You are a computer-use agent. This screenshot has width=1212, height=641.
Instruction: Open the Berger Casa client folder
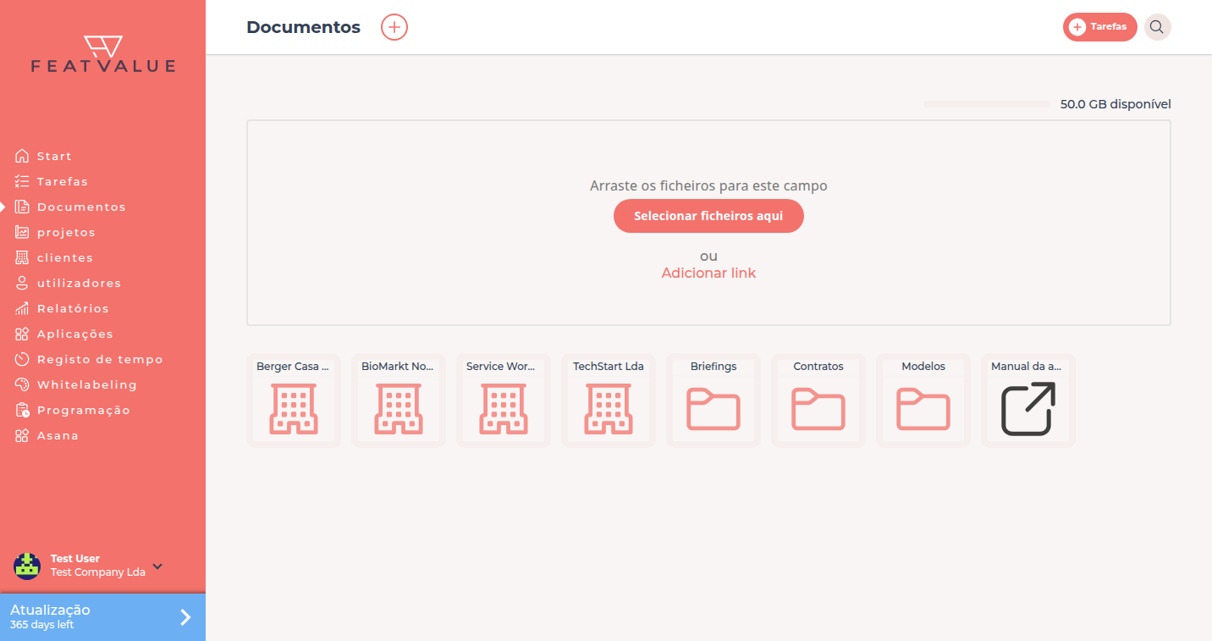click(294, 401)
